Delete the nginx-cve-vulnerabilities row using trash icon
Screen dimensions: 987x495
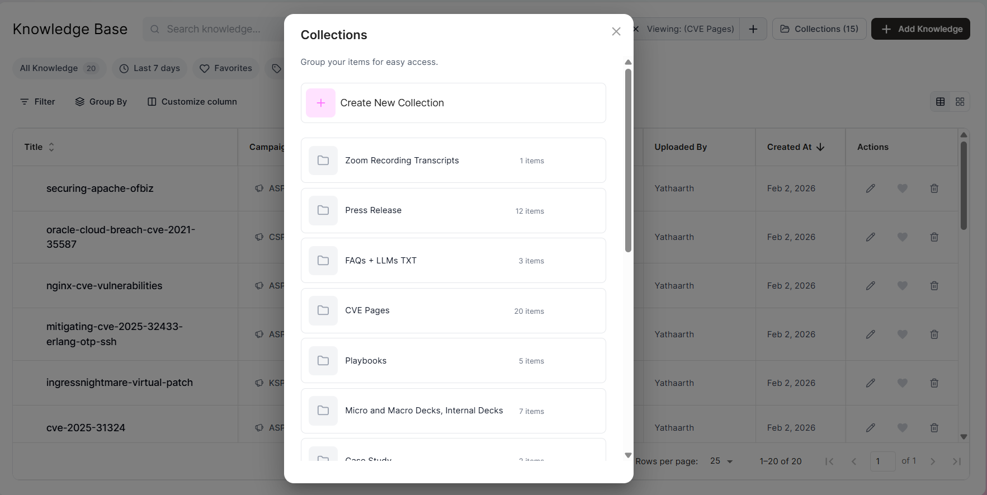point(934,286)
